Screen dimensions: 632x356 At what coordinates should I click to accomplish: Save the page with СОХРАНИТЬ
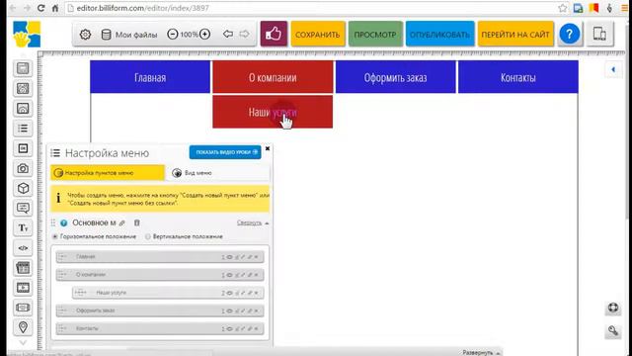pyautogui.click(x=318, y=35)
